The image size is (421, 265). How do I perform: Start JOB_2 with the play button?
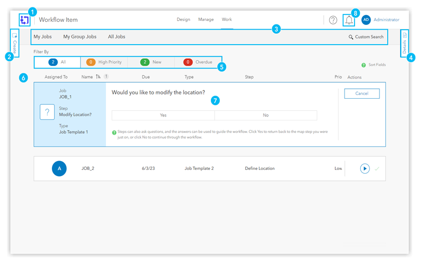(x=365, y=169)
